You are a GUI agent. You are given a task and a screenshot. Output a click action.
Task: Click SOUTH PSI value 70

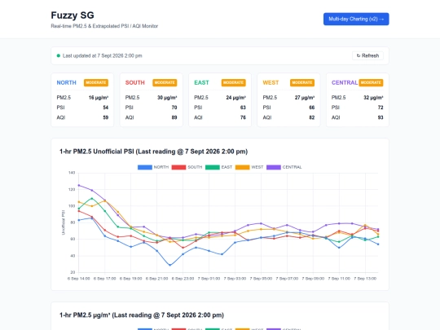click(174, 108)
